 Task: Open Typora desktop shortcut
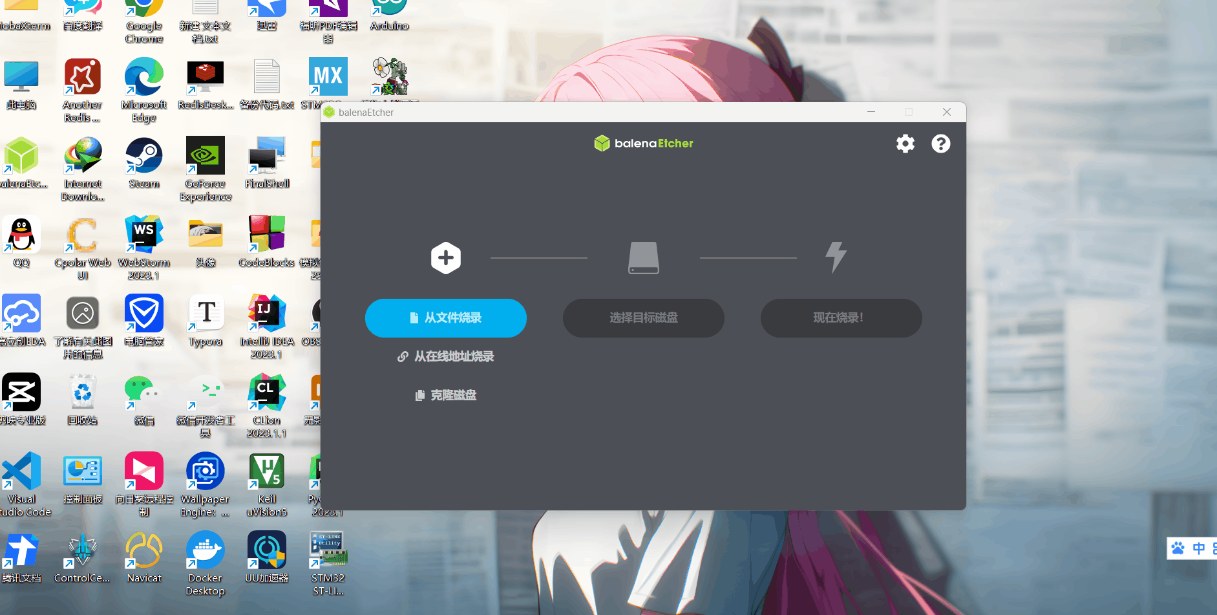point(206,321)
